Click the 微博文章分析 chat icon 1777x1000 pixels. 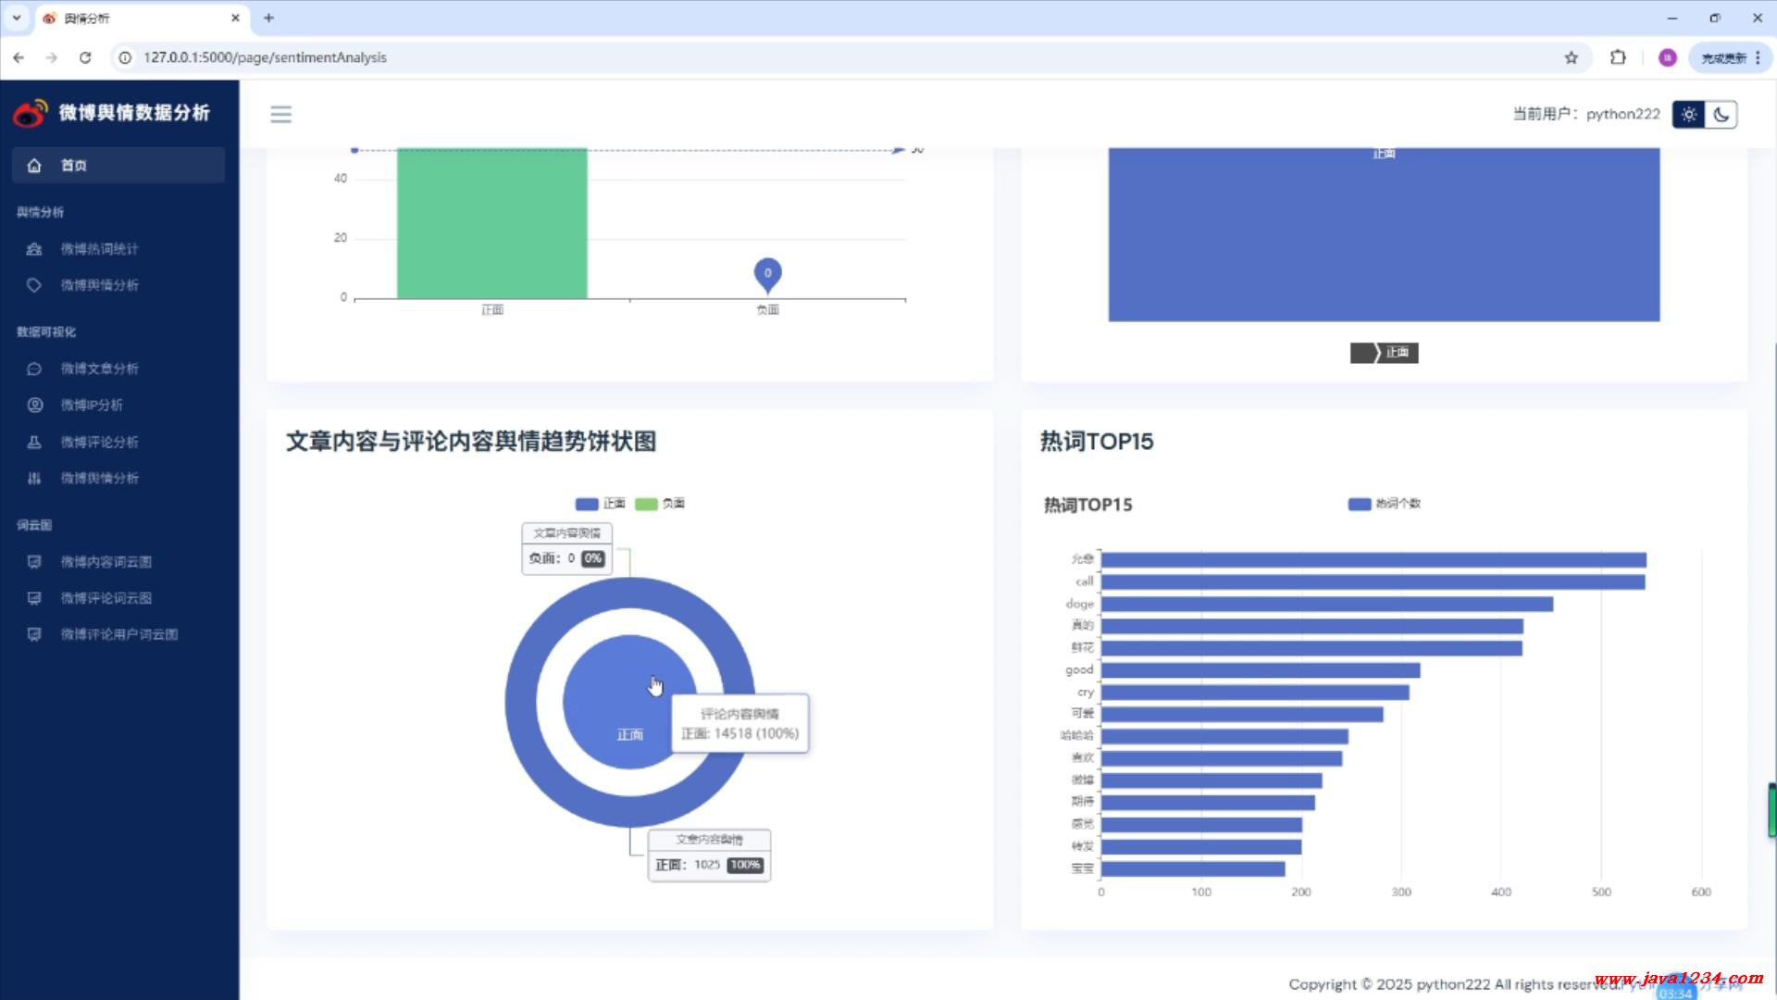click(34, 369)
